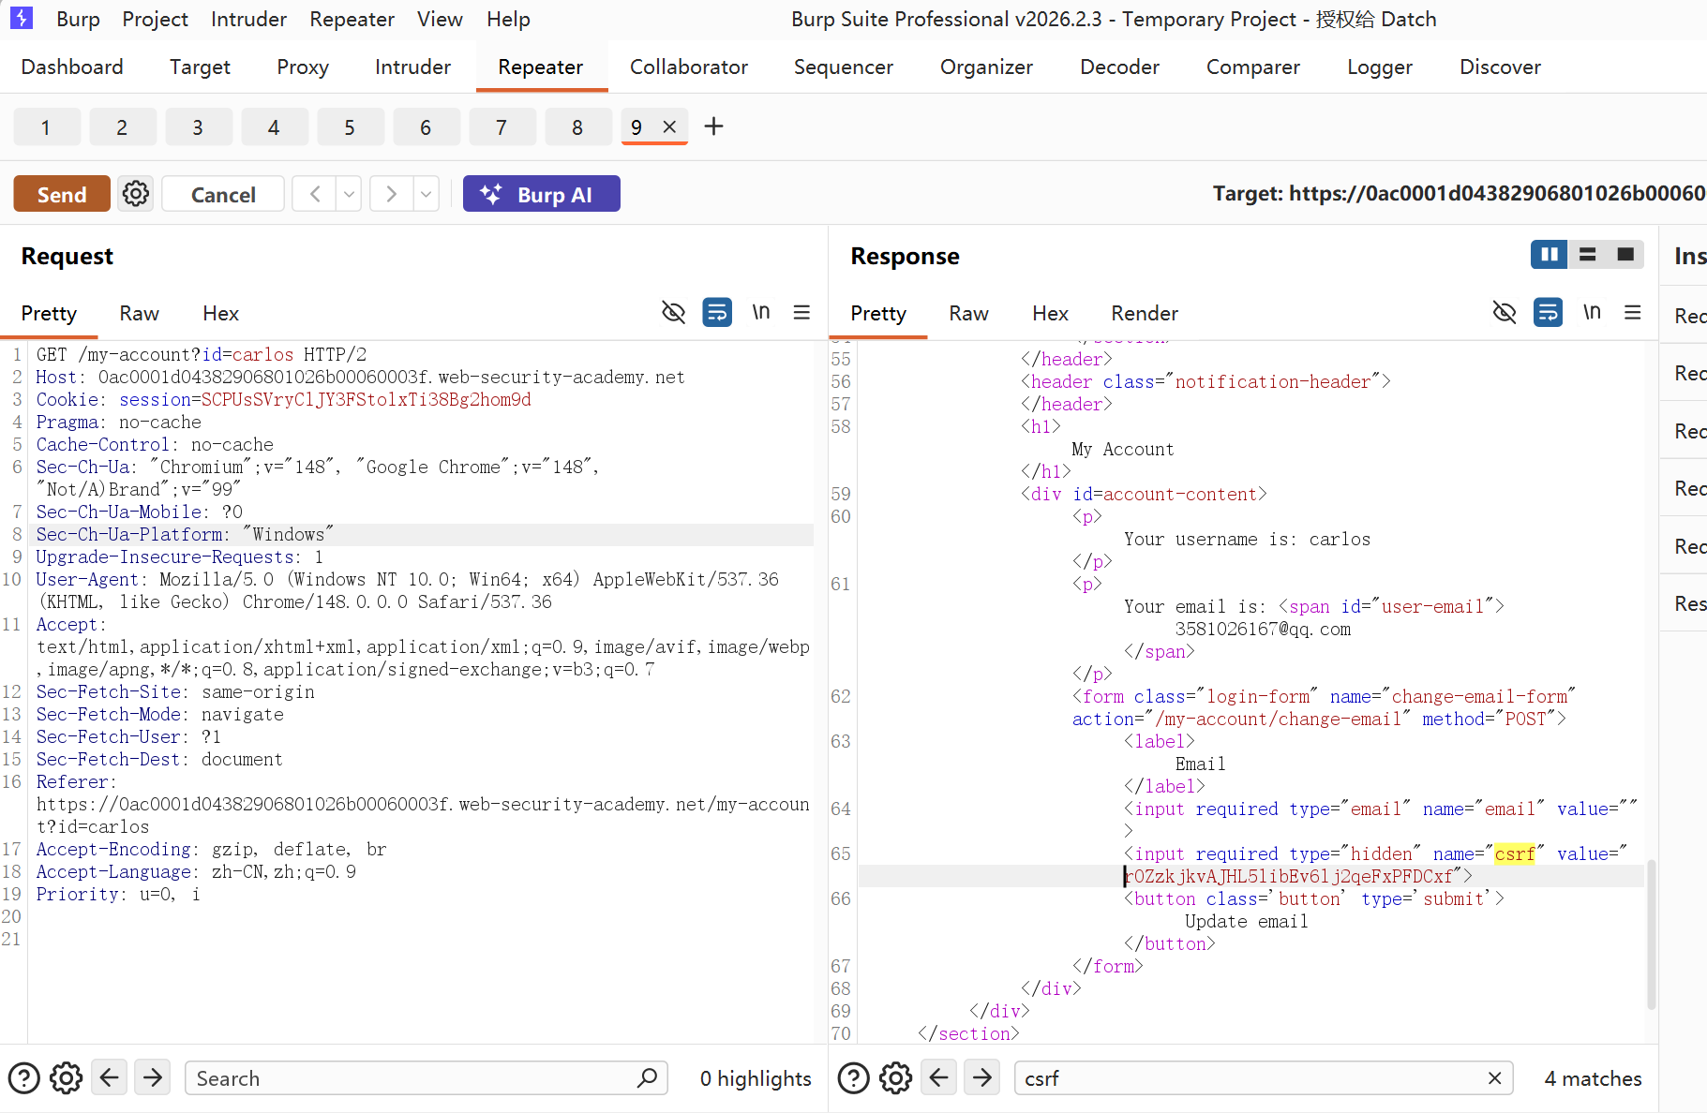Toggle word wrap in Request panel
Screen dimensions: 1707x1113
tap(717, 312)
